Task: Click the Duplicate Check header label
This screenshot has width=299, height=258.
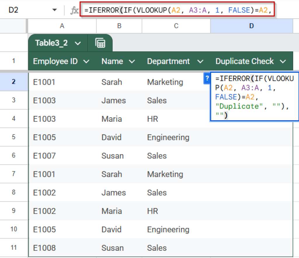Action: (x=245, y=61)
